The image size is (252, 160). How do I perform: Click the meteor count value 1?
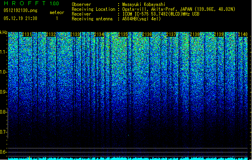click(x=57, y=18)
